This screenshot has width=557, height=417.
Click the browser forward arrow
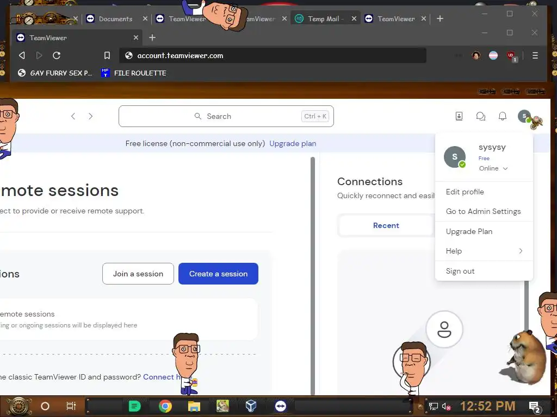pyautogui.click(x=39, y=55)
